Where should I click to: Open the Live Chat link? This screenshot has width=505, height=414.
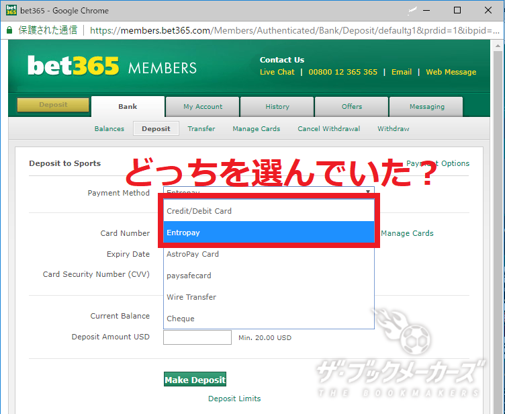pyautogui.click(x=277, y=72)
